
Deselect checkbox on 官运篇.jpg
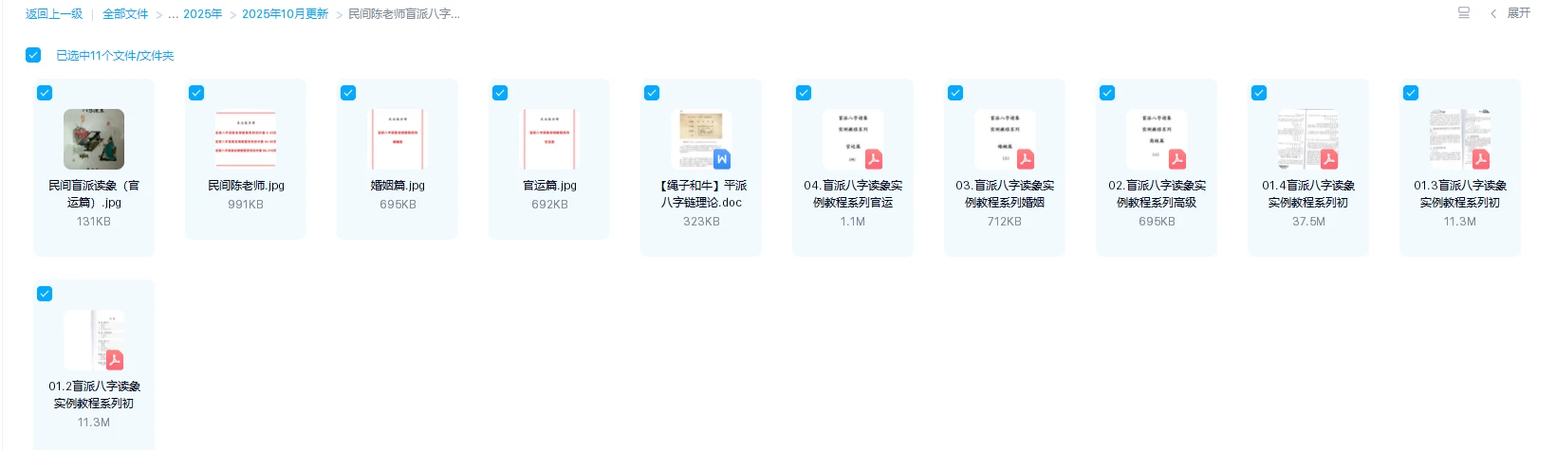[x=500, y=93]
